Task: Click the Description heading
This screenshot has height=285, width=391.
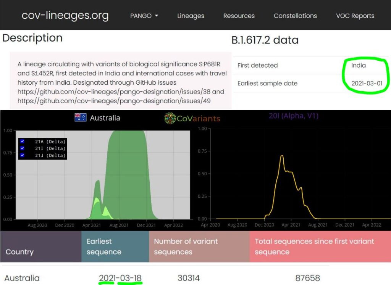Action: coord(32,38)
